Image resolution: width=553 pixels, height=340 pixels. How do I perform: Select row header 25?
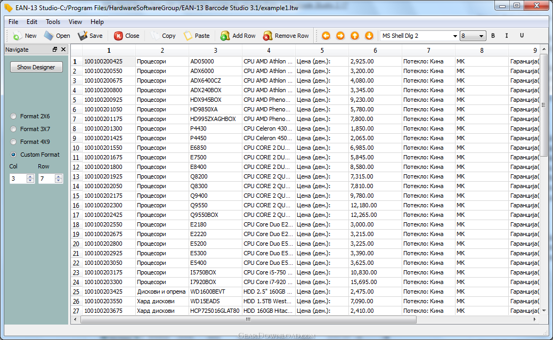coord(76,292)
